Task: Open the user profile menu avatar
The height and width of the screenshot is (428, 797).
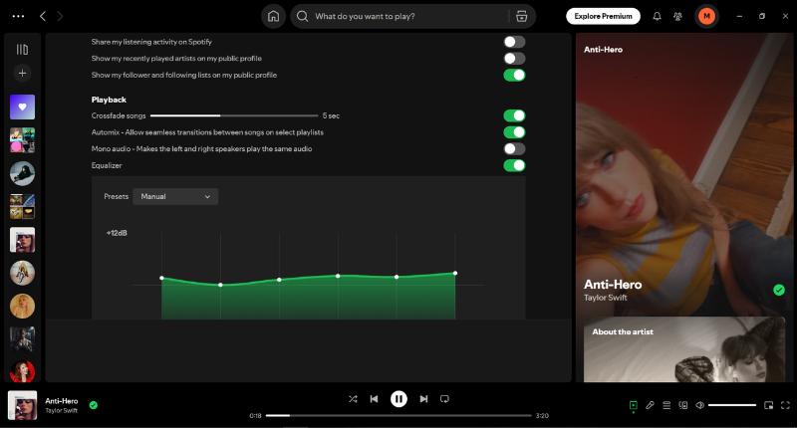Action: tap(706, 16)
